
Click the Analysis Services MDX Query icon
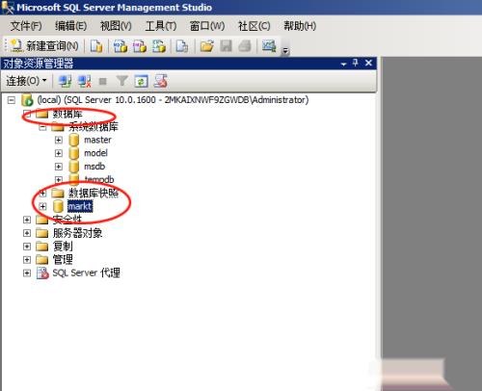click(x=120, y=46)
